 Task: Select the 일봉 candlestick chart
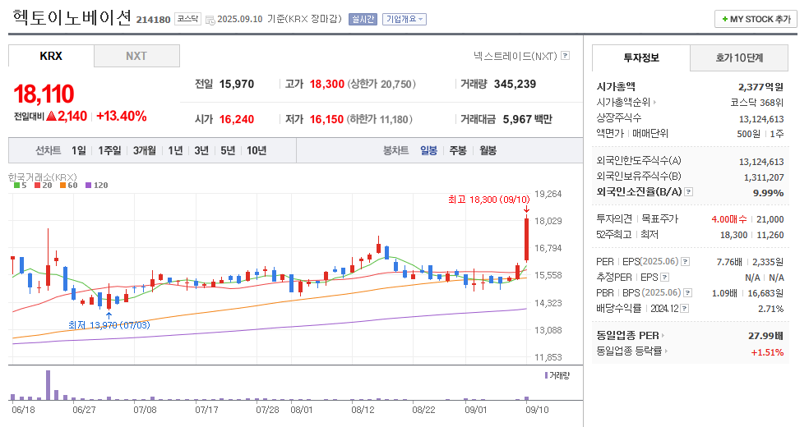coord(428,150)
